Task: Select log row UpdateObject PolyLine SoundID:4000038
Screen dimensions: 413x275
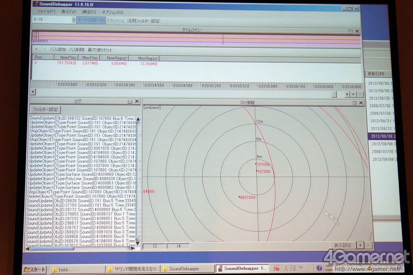Action: 81,178
